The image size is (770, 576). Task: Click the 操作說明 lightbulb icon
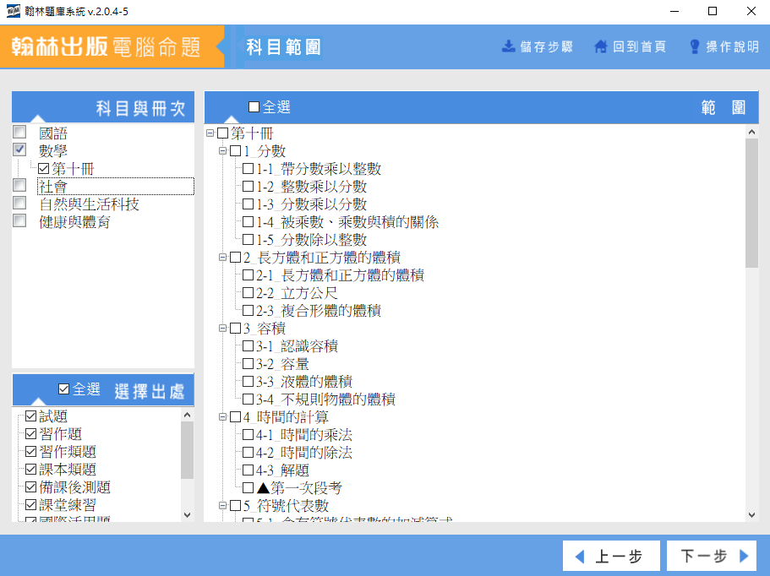[x=695, y=46]
